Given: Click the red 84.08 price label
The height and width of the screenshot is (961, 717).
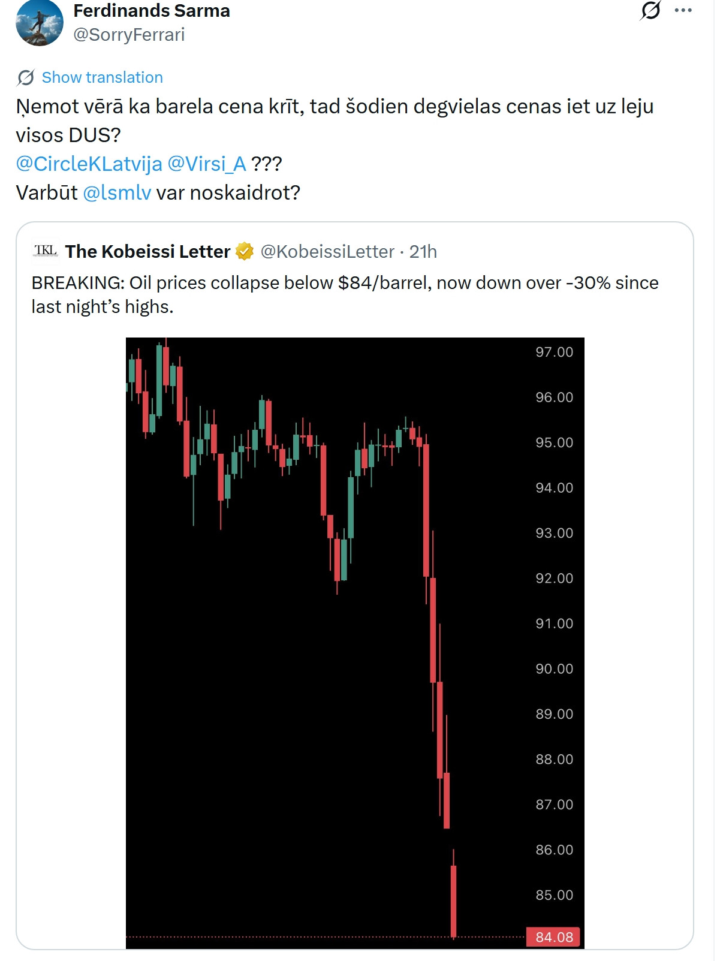Looking at the screenshot, I should [553, 936].
